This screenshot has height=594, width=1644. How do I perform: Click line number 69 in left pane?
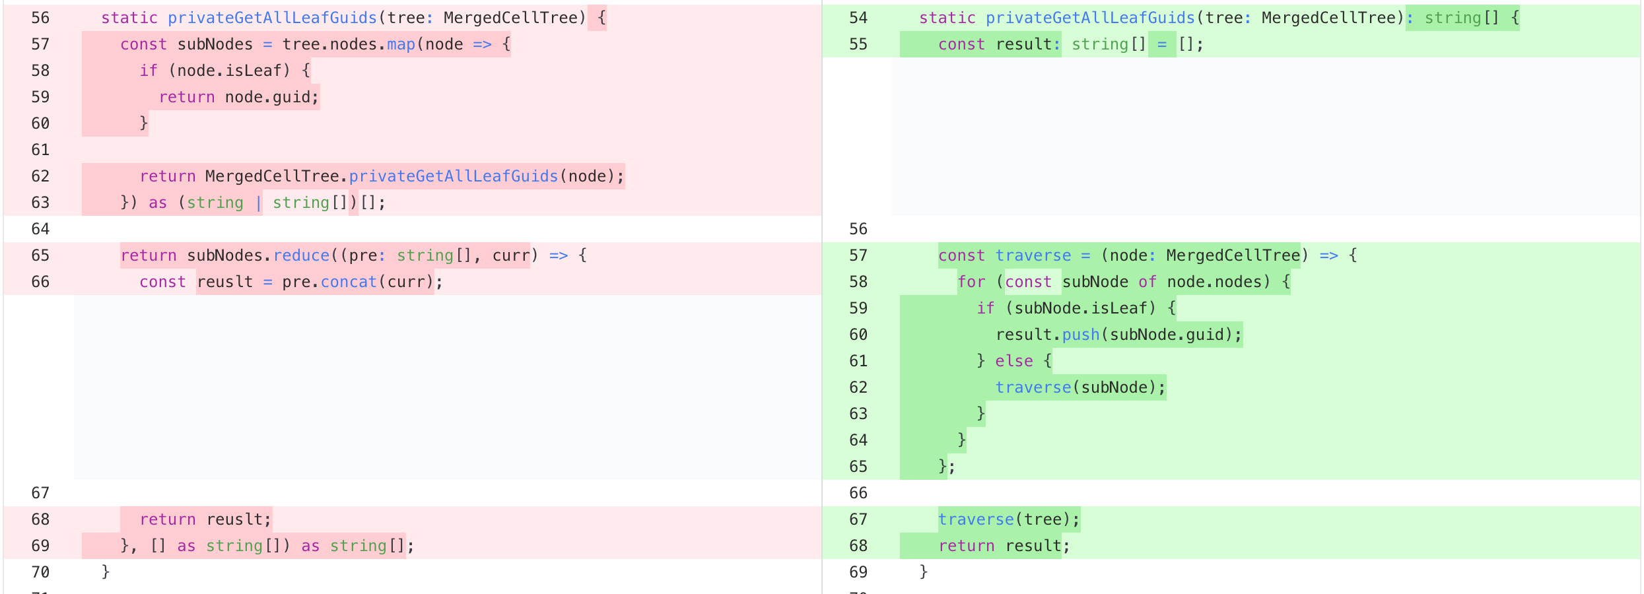(x=40, y=546)
